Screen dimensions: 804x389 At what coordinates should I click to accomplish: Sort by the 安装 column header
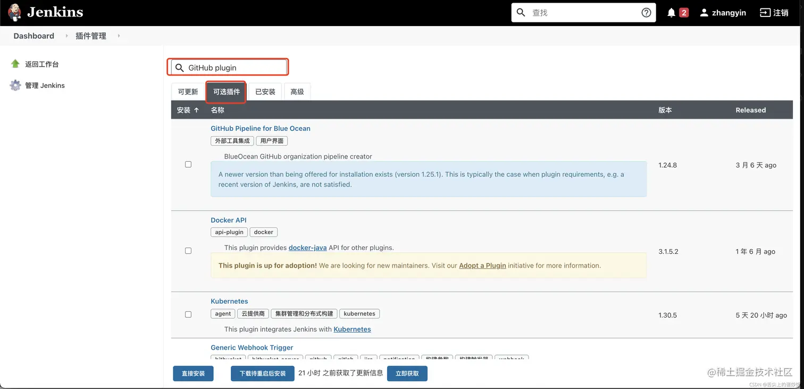(x=188, y=110)
